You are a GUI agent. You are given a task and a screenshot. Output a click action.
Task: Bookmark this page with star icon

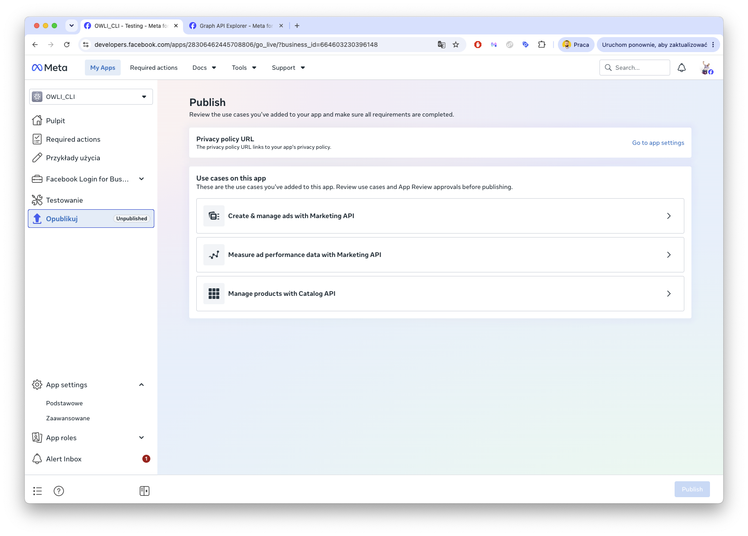(x=456, y=45)
